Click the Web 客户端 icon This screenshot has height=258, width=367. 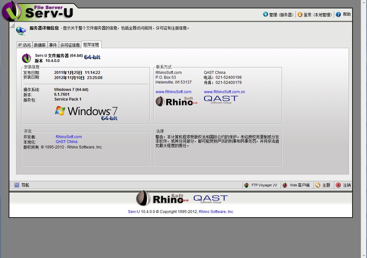285,185
